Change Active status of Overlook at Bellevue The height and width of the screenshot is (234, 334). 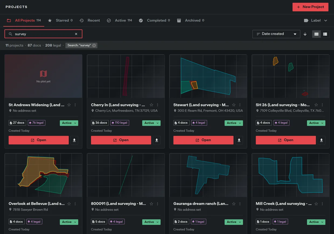click(x=69, y=222)
